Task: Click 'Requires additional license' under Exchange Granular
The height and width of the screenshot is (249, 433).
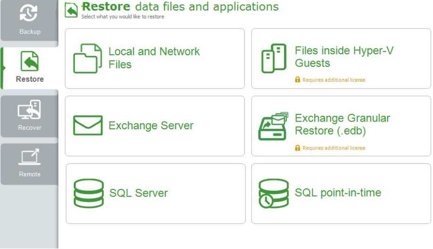Action: coord(334,148)
